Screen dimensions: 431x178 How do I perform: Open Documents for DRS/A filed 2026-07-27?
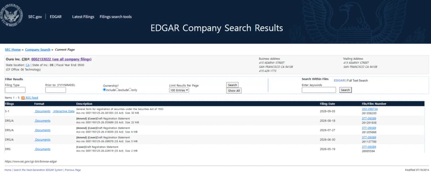pos(43,130)
